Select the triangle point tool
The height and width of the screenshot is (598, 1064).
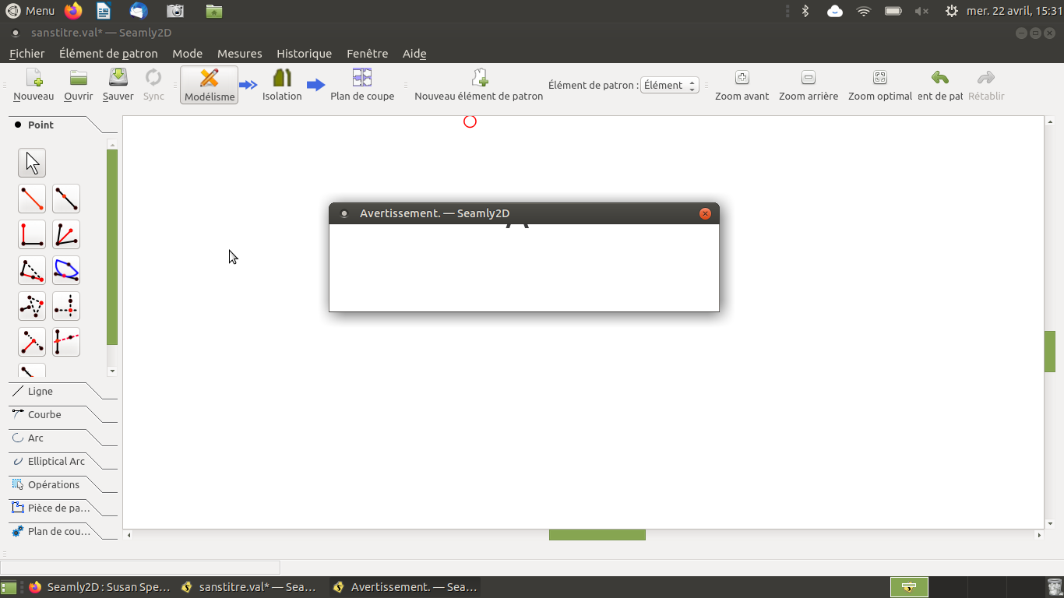(32, 306)
